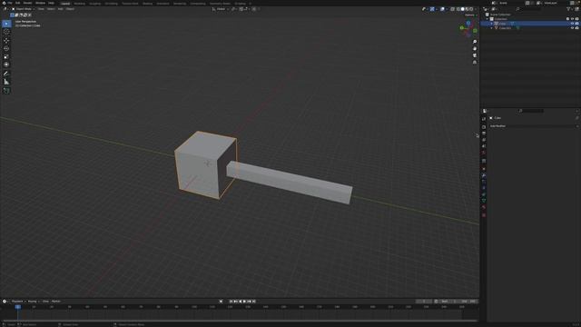Open the Render menu
The image size is (581, 327).
pyautogui.click(x=27, y=3)
